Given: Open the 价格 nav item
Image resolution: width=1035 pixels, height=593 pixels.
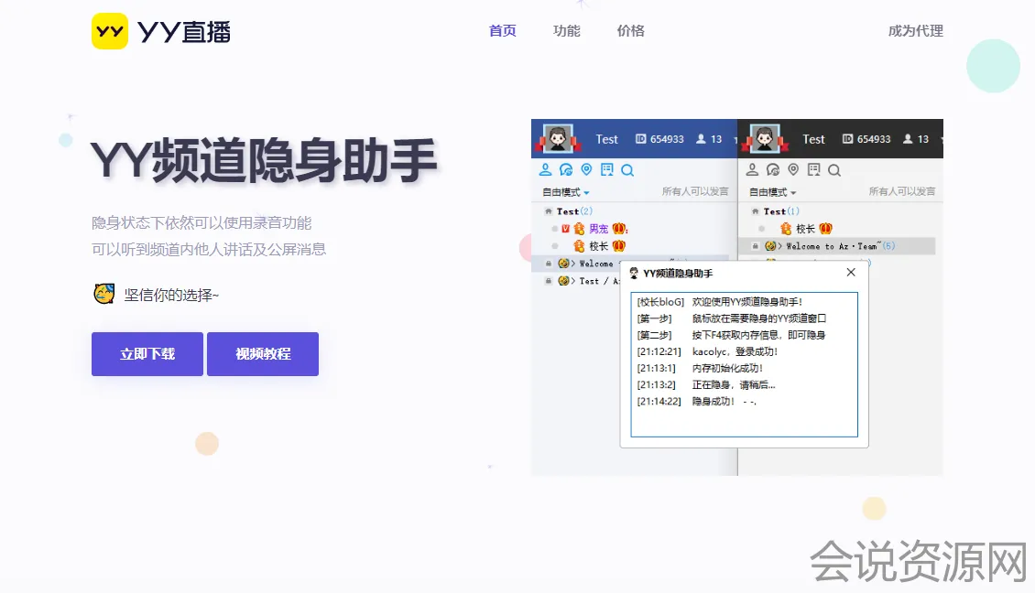Looking at the screenshot, I should tap(630, 31).
